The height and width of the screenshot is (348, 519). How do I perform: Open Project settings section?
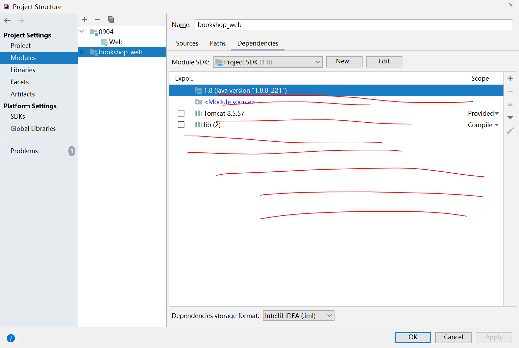pyautogui.click(x=21, y=46)
